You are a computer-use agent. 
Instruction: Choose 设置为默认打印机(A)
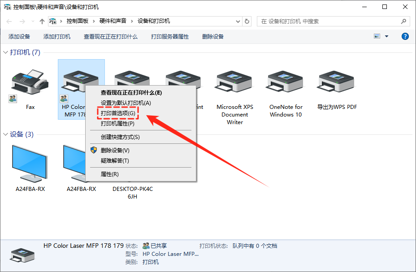(141, 103)
